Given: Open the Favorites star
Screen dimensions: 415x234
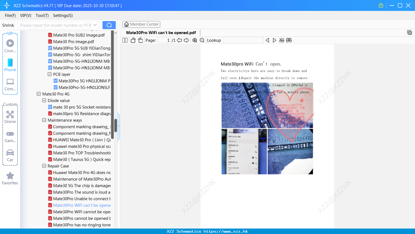Looking at the screenshot, I should click(10, 179).
